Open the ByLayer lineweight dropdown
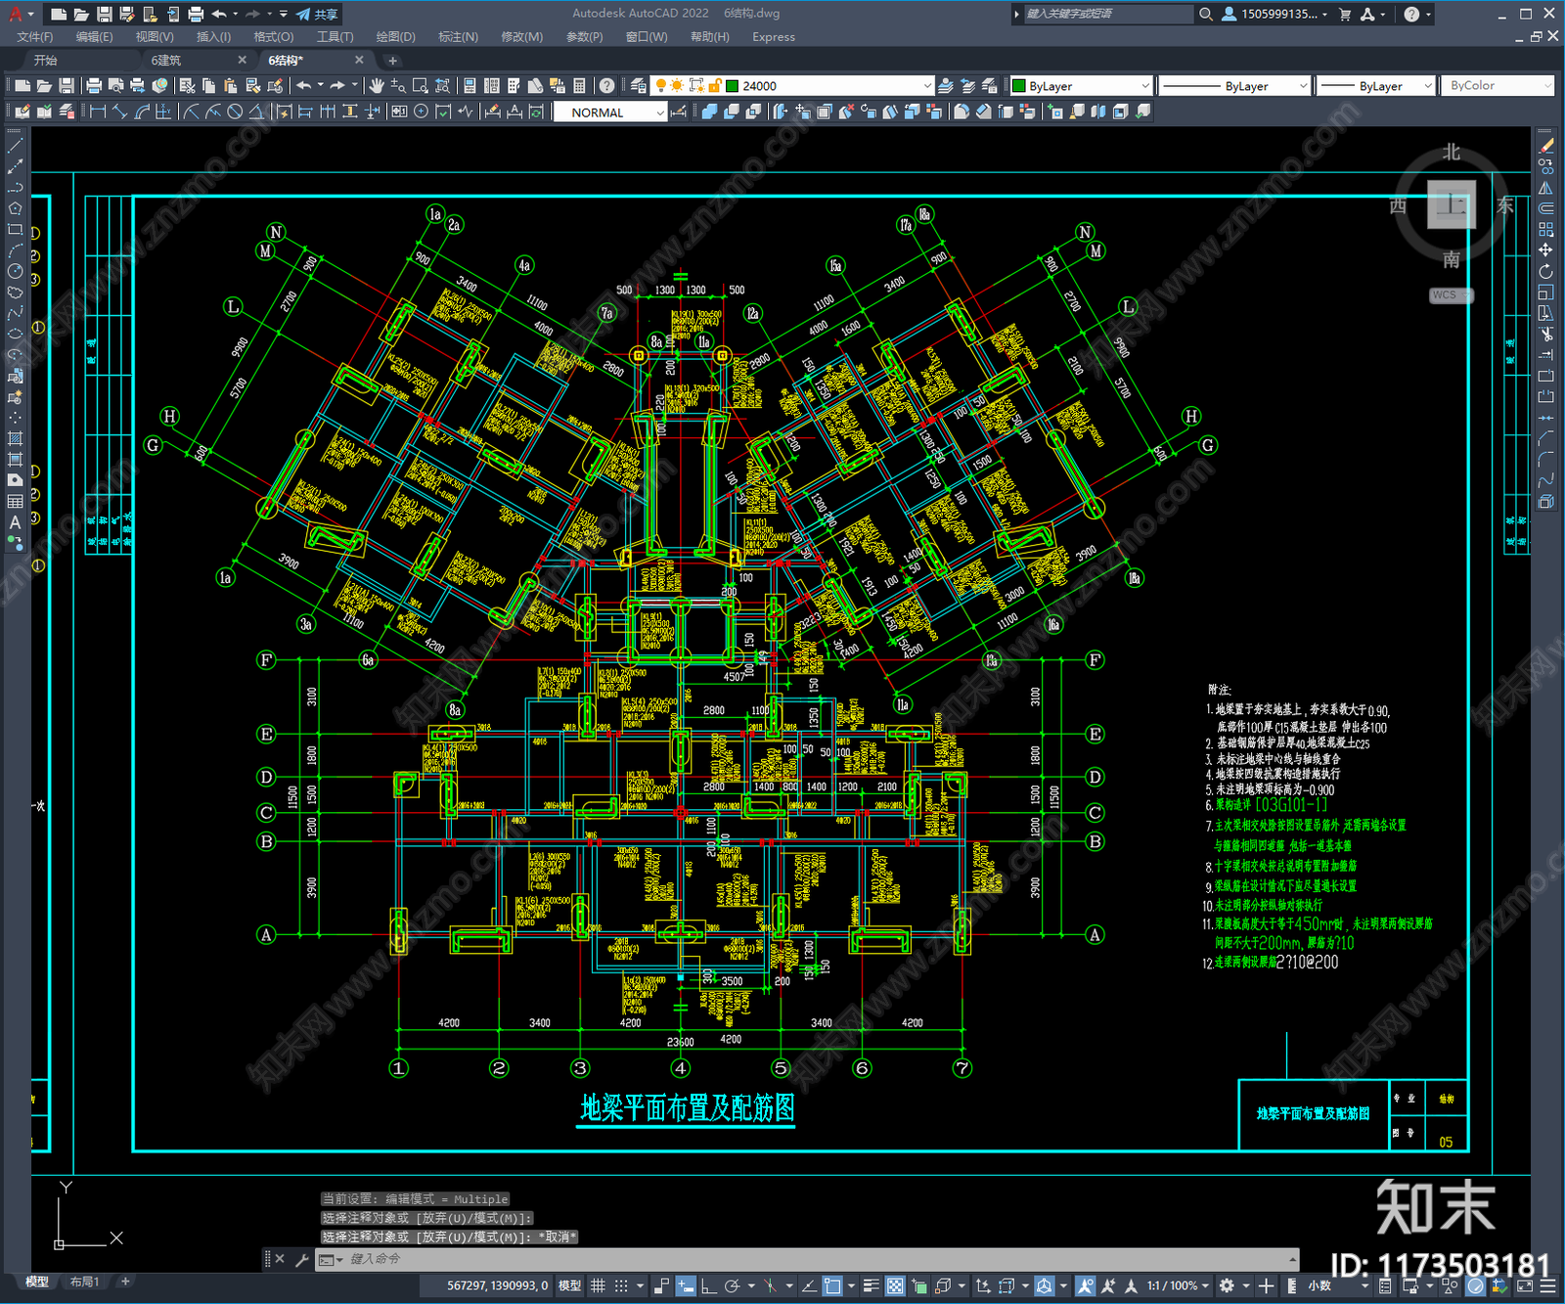 click(x=1376, y=86)
